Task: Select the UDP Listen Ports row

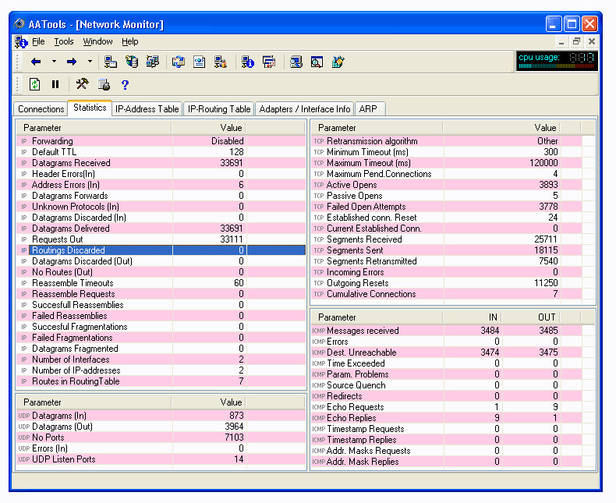Action: (x=161, y=459)
